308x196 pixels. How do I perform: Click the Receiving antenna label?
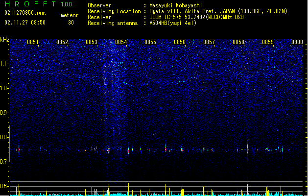(113, 23)
